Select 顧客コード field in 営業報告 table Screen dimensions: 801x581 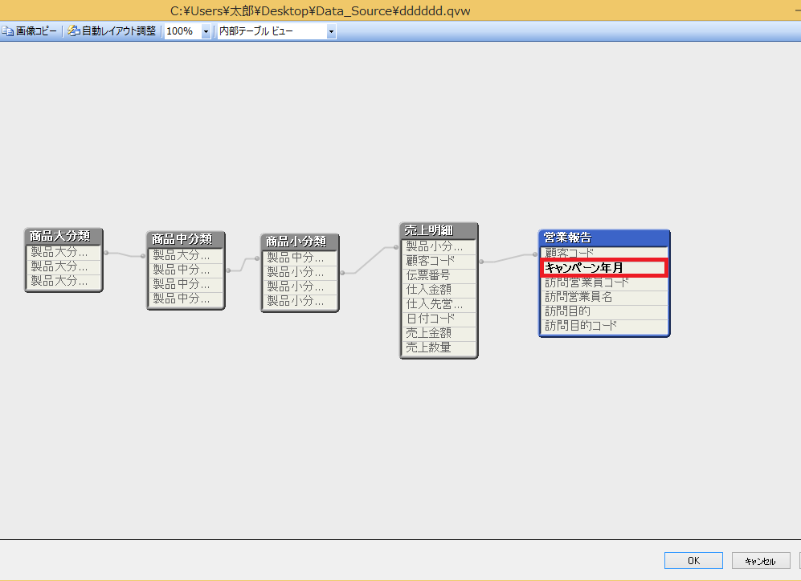(604, 253)
